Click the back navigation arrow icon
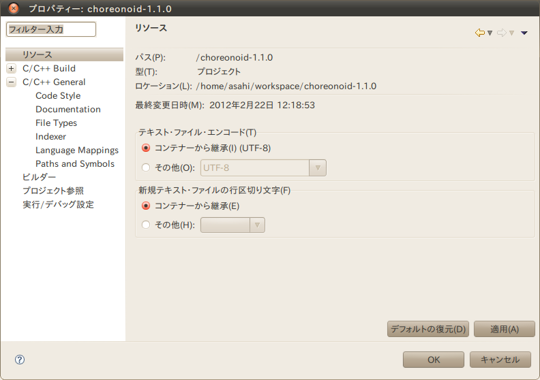This screenshot has width=540, height=380. coord(479,33)
